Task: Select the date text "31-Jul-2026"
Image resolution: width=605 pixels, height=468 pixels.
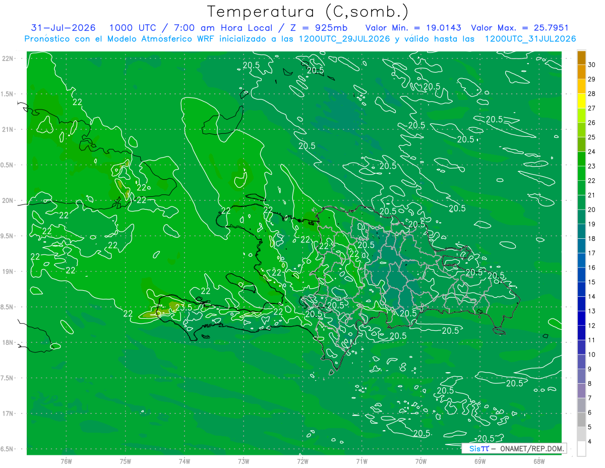Action: pos(64,28)
